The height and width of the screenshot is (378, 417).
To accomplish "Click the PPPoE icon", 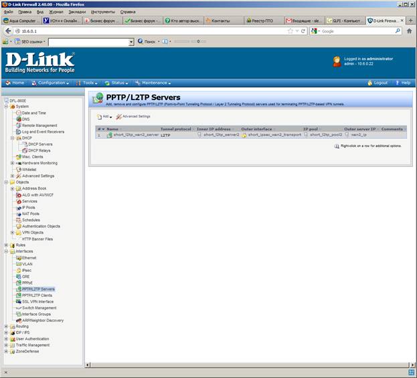I will point(19,283).
